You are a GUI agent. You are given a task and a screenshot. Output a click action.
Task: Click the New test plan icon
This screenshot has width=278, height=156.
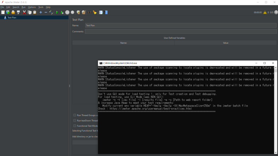pos(3,12)
